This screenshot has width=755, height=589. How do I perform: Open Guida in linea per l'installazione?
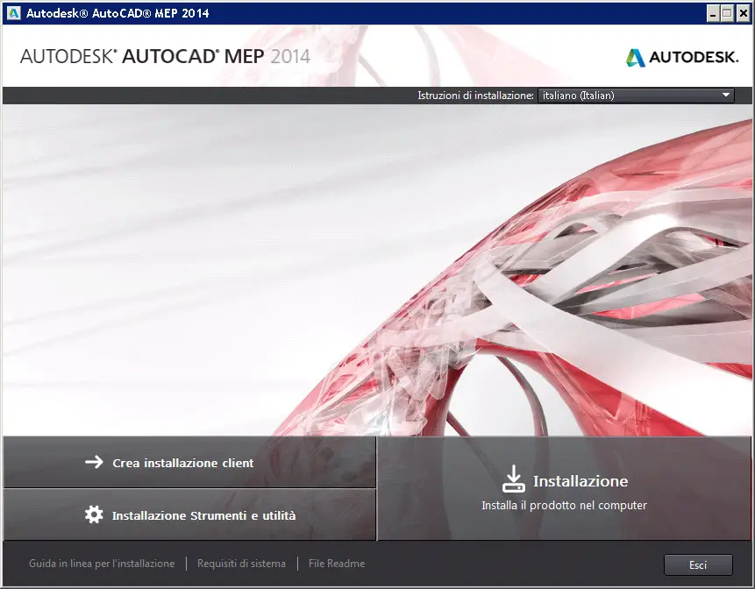[x=102, y=564]
